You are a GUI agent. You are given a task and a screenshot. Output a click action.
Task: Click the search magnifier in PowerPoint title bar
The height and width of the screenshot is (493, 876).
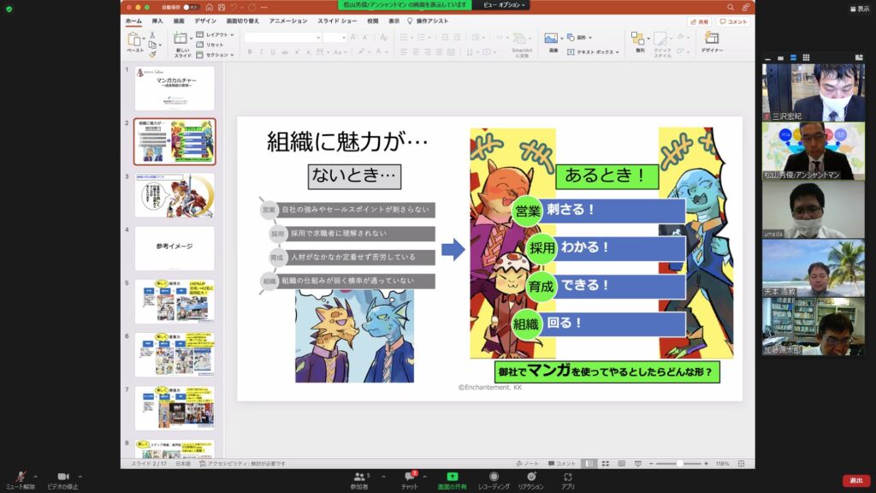(731, 7)
